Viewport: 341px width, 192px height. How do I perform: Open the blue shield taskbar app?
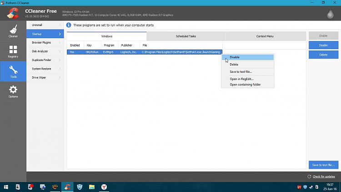(x=80, y=187)
